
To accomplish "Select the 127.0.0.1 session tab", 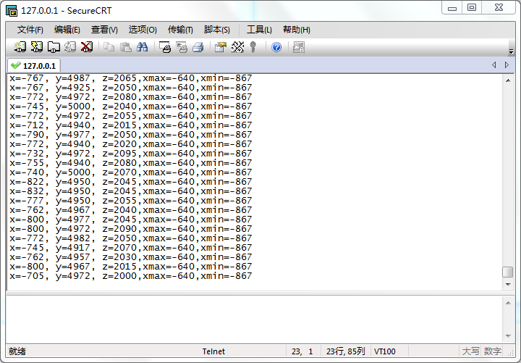I will [34, 65].
